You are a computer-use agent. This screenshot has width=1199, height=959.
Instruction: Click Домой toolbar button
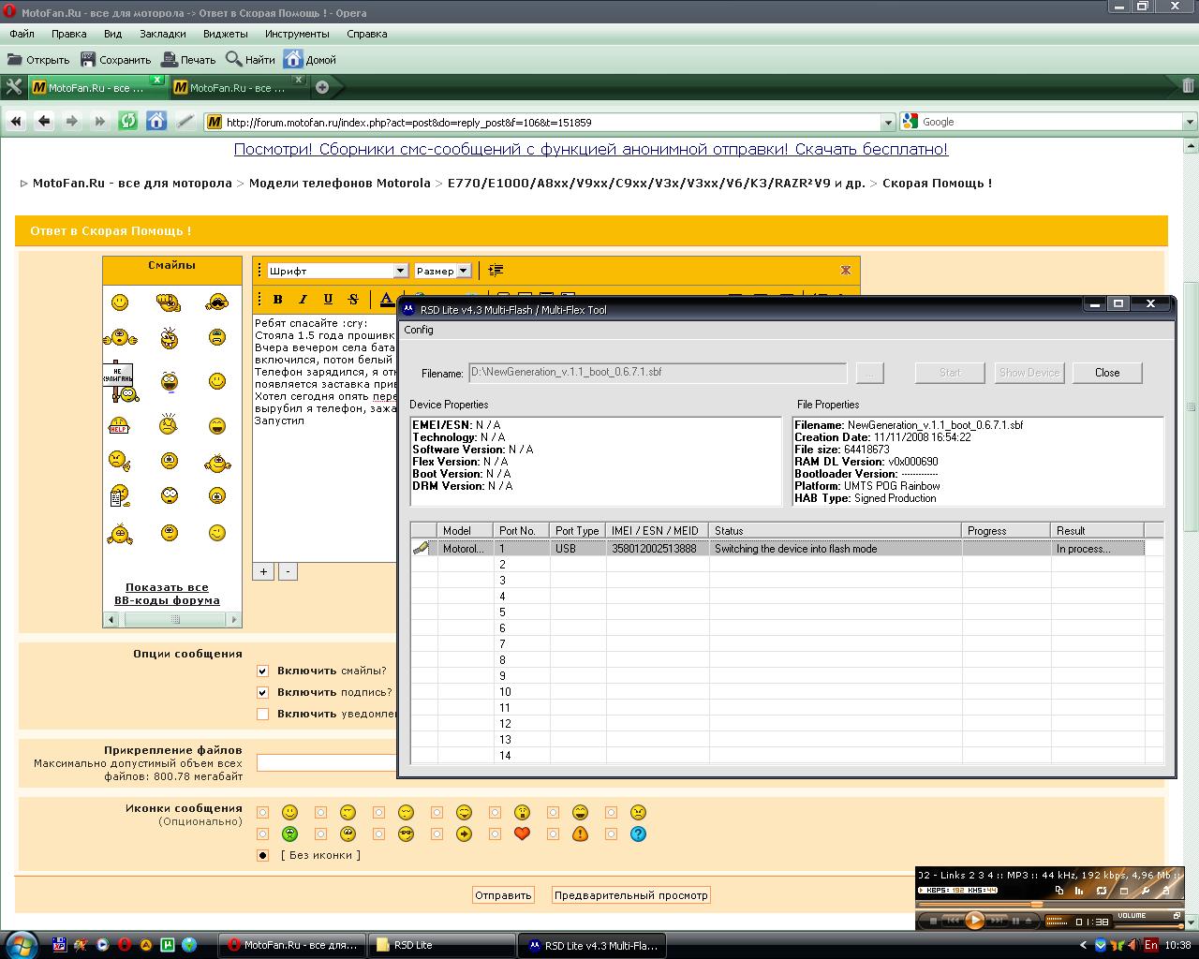(x=310, y=59)
